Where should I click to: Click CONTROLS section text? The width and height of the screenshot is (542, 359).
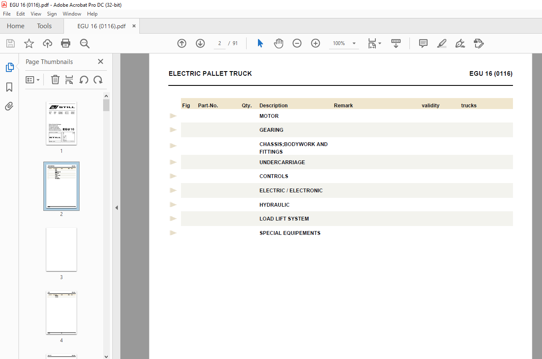(274, 176)
